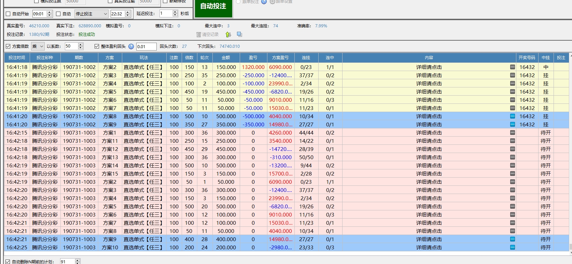This screenshot has height=264, width=572.
Task: Click the 真实盈亏 value 46210.000
Action: tap(39, 26)
